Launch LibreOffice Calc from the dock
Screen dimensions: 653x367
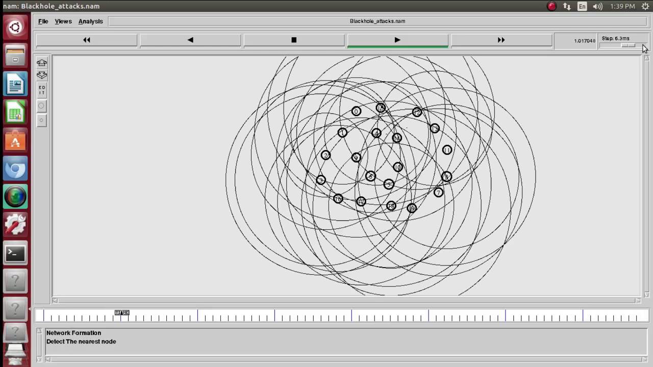[15, 112]
